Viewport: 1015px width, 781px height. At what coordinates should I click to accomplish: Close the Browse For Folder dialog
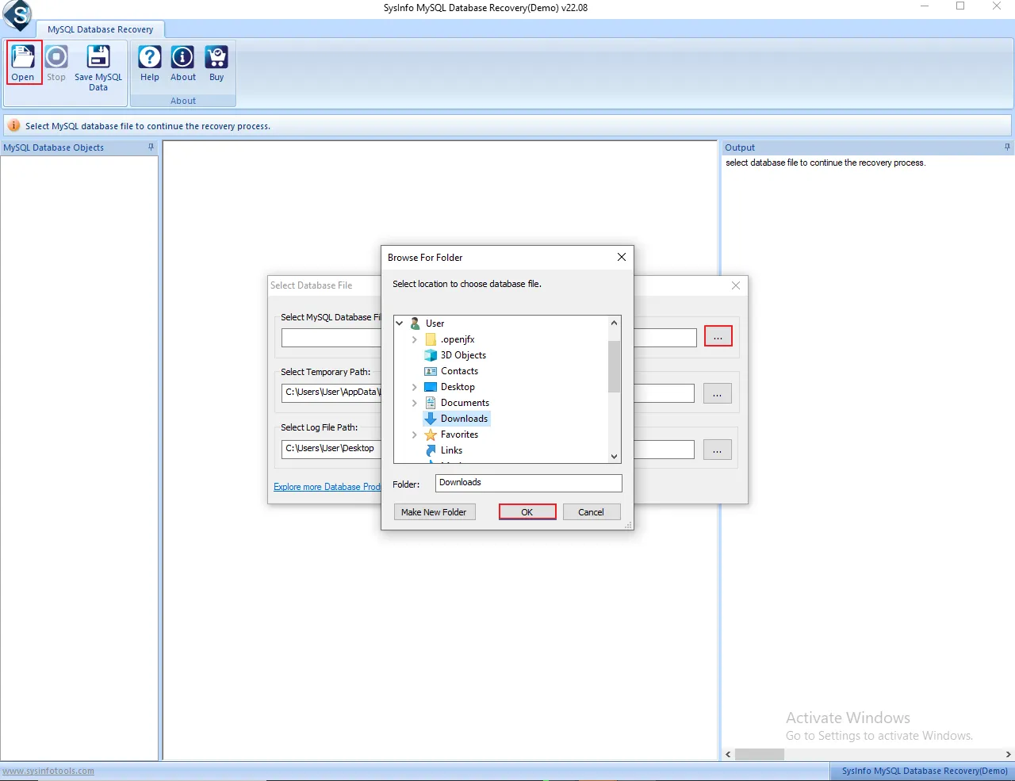point(622,257)
